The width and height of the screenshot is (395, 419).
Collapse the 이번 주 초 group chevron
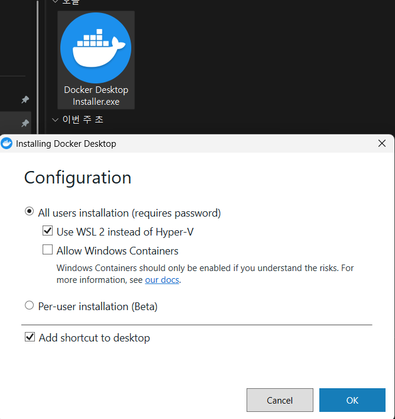[x=55, y=120]
